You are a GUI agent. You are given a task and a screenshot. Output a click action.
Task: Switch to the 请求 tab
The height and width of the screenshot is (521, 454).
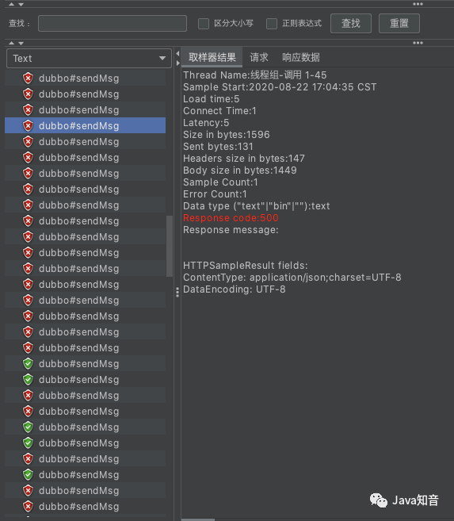click(259, 57)
